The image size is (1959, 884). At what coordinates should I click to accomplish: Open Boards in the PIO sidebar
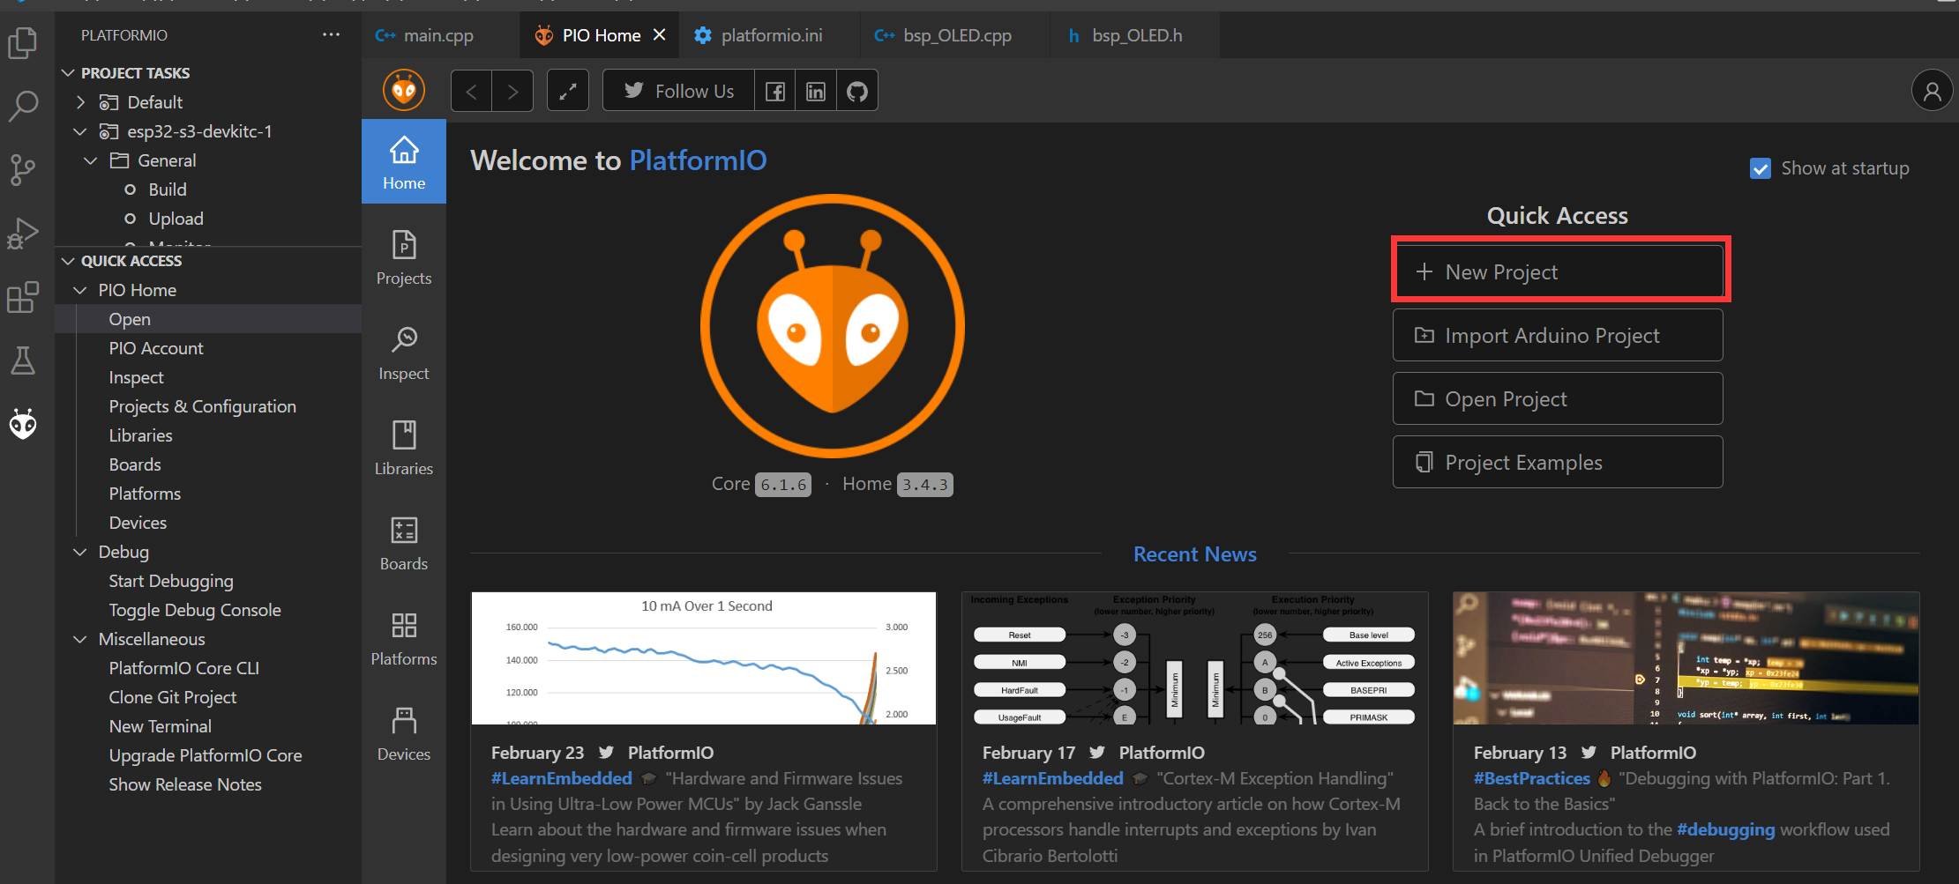pyautogui.click(x=404, y=543)
